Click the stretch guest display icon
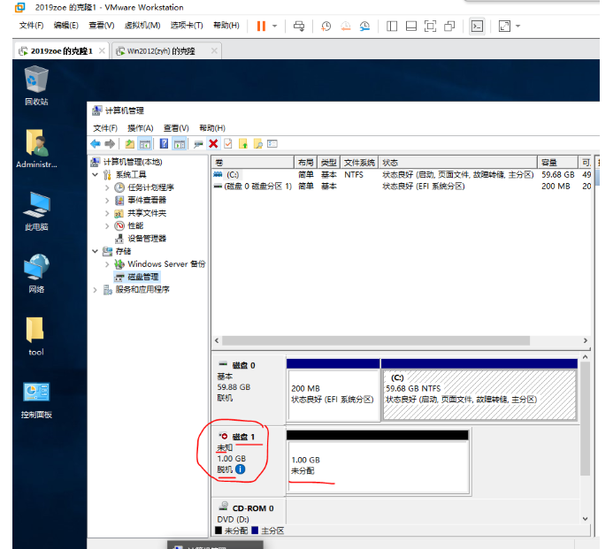Image resolution: width=613 pixels, height=549 pixels. tap(504, 27)
